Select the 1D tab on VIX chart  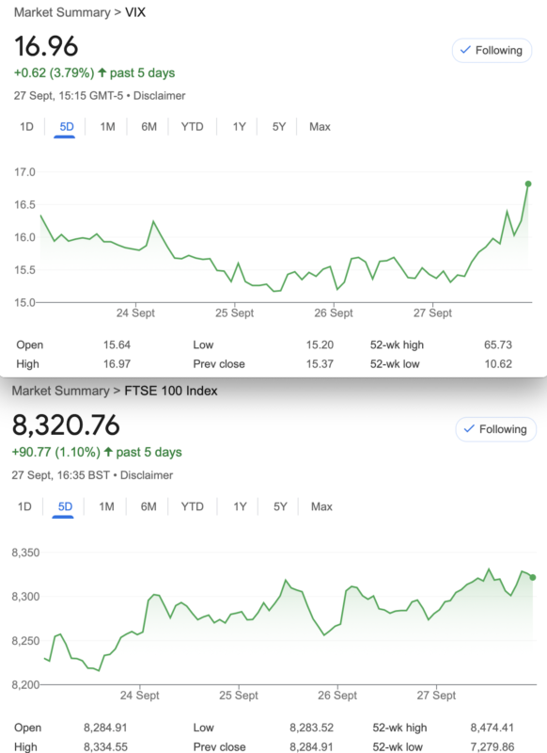click(x=26, y=127)
